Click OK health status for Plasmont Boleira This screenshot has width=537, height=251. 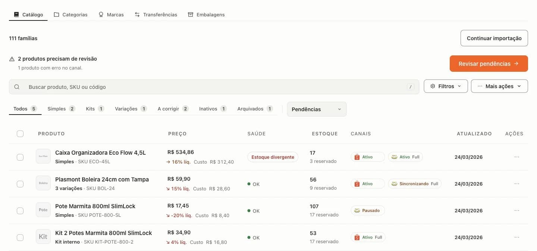coord(254,184)
